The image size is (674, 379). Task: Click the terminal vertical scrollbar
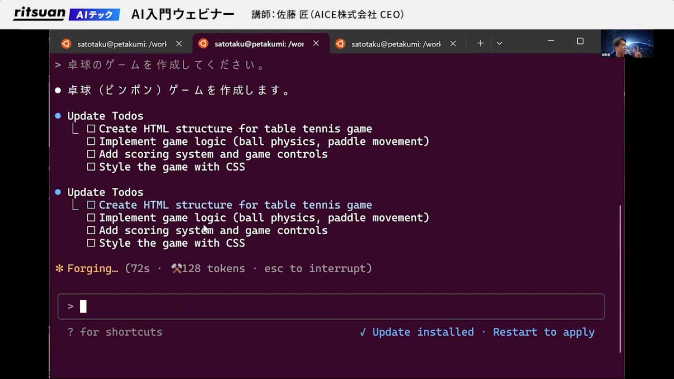620,279
